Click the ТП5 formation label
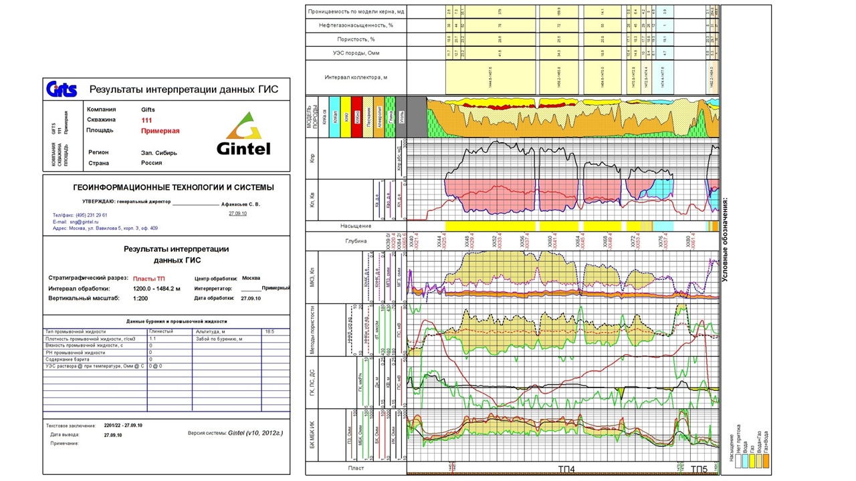Screen dimensions: 856x481 point(698,469)
